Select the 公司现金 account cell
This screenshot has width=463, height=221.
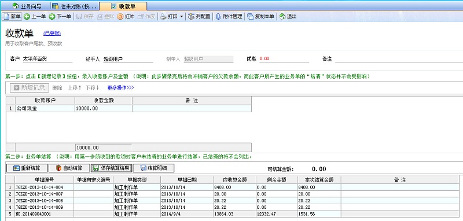coord(45,109)
